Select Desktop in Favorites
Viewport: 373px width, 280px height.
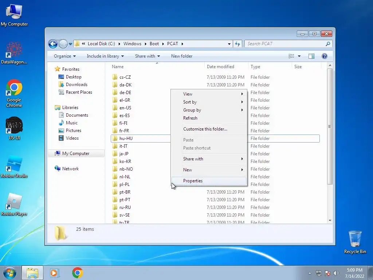[74, 77]
